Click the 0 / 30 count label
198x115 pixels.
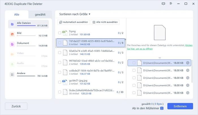pyautogui.click(x=120, y=92)
